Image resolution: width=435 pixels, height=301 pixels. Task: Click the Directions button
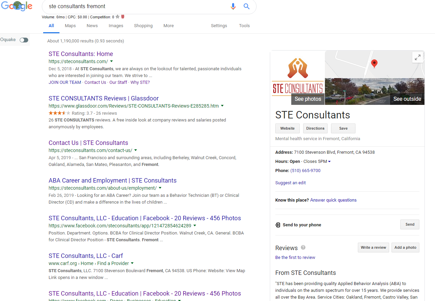(315, 128)
